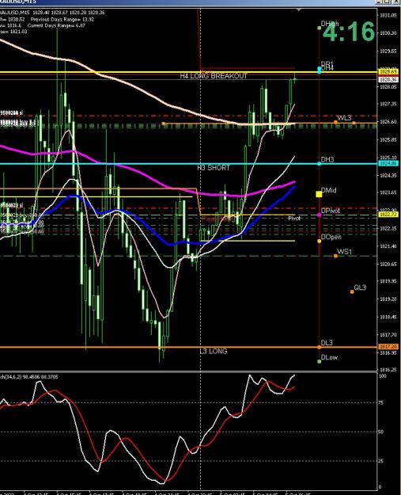Click the chart shift triangle marker at chart top
Screen dimensions: 401x495
tap(298, 10)
